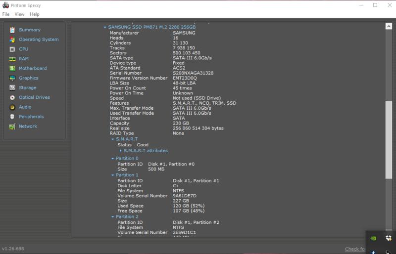
Task: Go to the Summary section
Action: point(30,30)
